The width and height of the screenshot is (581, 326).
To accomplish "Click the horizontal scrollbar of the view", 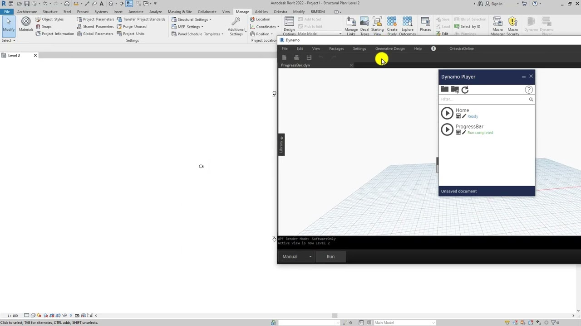I will tap(335, 316).
